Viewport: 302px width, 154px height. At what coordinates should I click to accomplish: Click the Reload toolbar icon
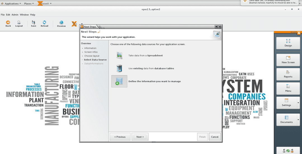(44, 23)
